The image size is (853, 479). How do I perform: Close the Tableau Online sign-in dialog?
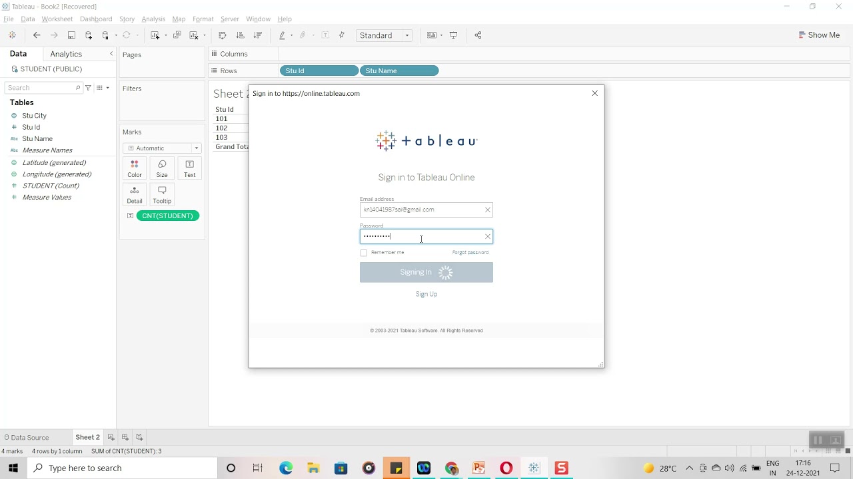pos(595,93)
